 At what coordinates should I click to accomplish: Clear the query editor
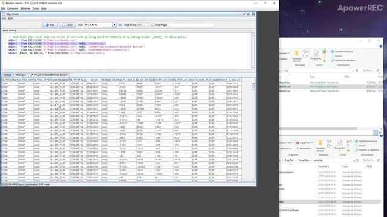pos(67,25)
